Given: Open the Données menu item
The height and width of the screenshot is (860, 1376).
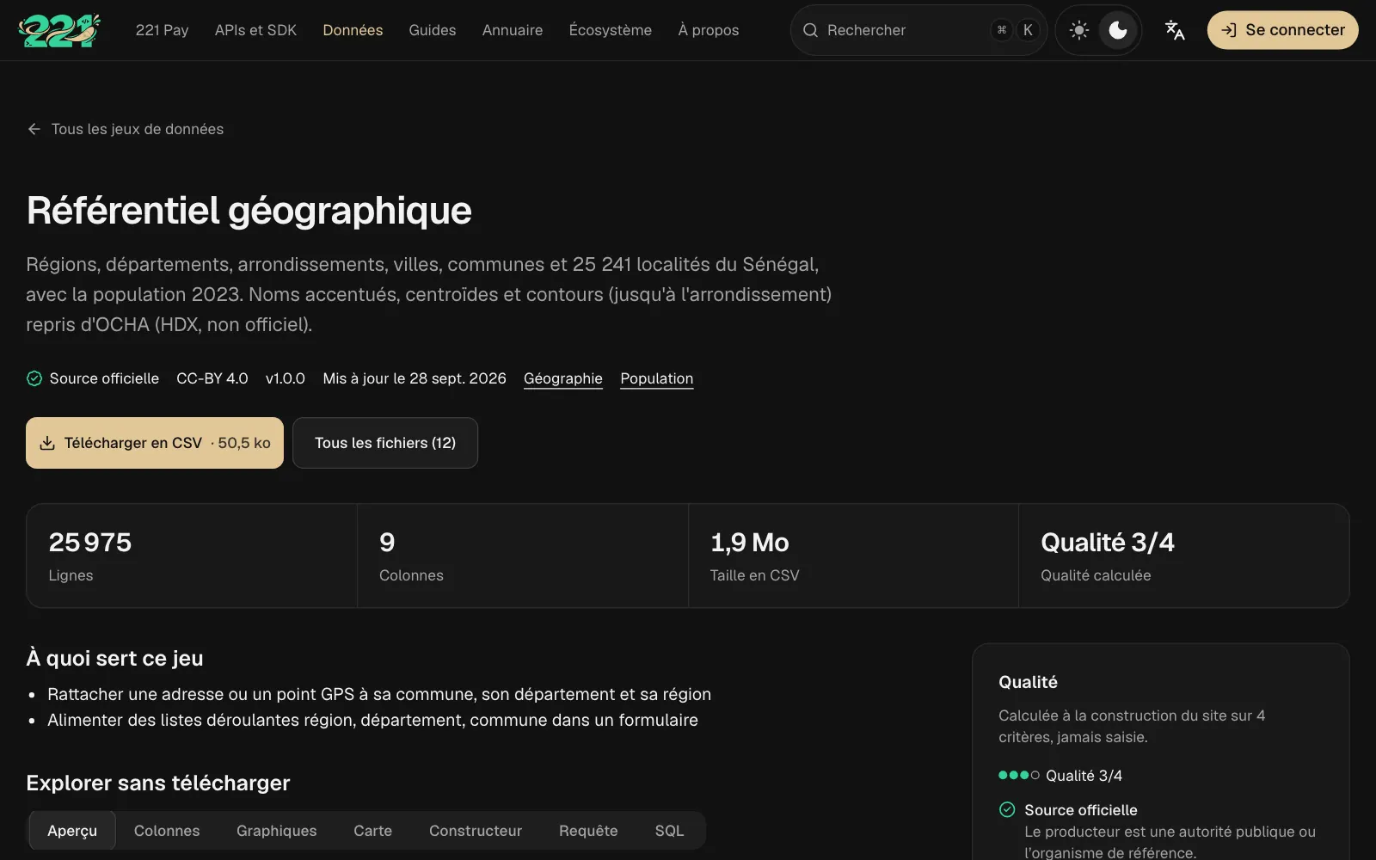Looking at the screenshot, I should pos(353,30).
